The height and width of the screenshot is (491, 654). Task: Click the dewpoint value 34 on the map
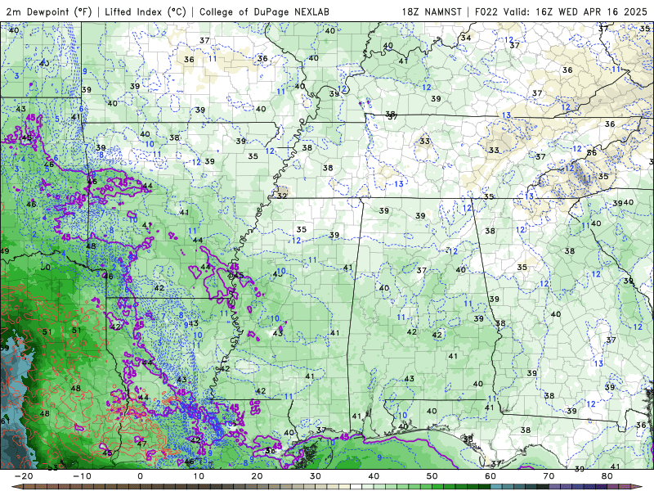466,38
